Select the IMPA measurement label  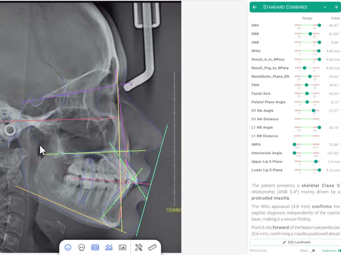256,145
